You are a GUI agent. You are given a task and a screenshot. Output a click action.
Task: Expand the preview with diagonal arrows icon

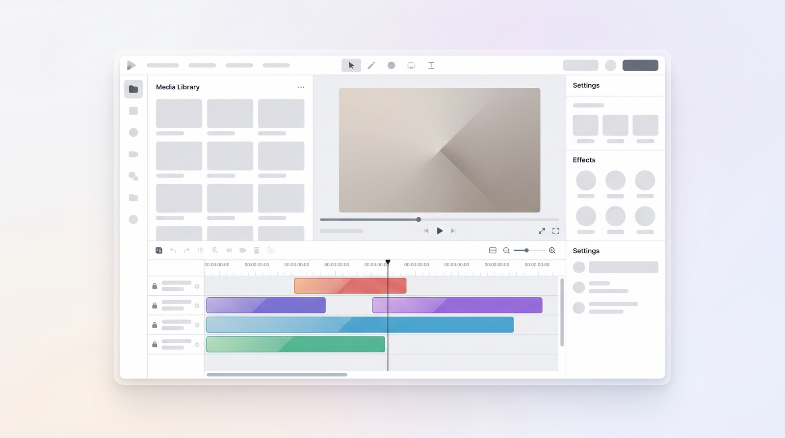[x=542, y=231]
